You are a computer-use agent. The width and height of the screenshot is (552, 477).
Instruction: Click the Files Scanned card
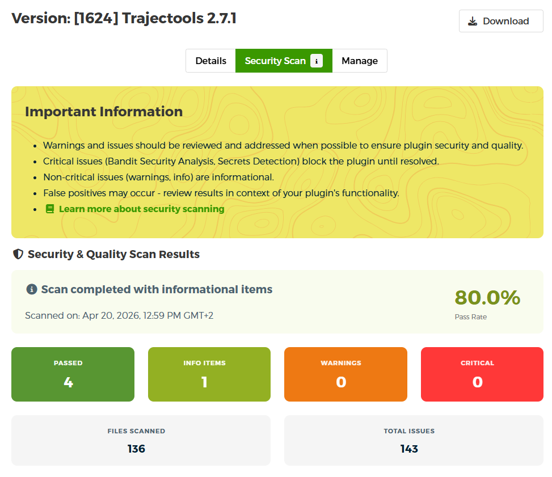[141, 440]
